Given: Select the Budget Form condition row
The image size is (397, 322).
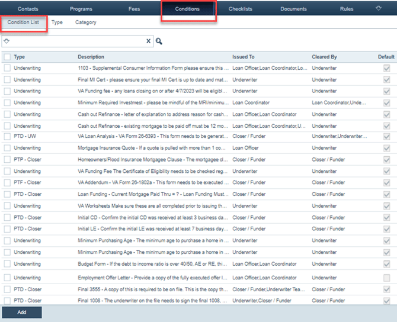Looking at the screenshot, I should pyautogui.click(x=151, y=263).
